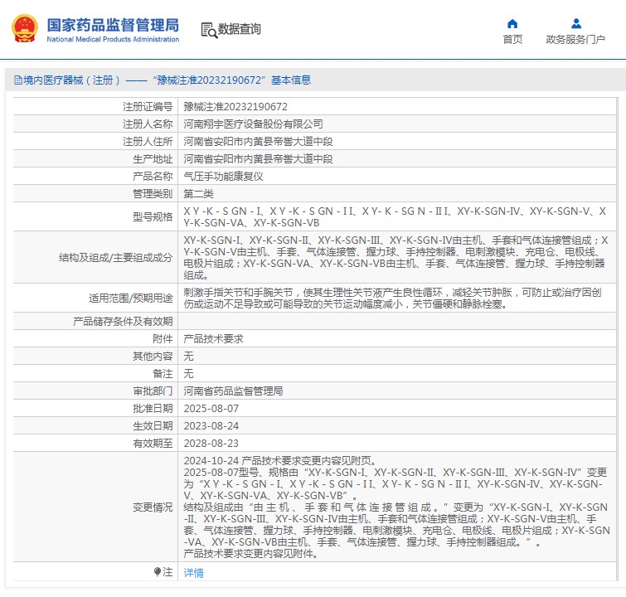Click the lightbulb icon beside 注
The height and width of the screenshot is (597, 626).
click(157, 572)
